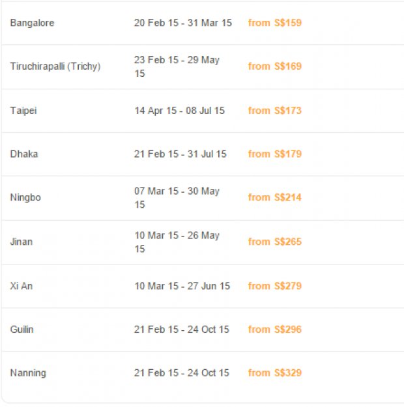Open the Ningbo fare from S$214

click(274, 197)
